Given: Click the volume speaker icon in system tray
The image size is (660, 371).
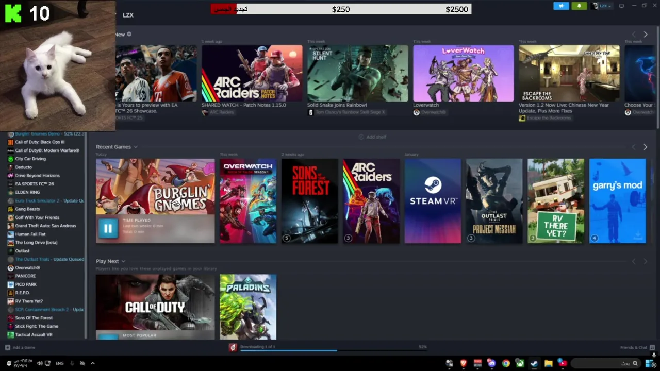Looking at the screenshot, I should pyautogui.click(x=40, y=363).
